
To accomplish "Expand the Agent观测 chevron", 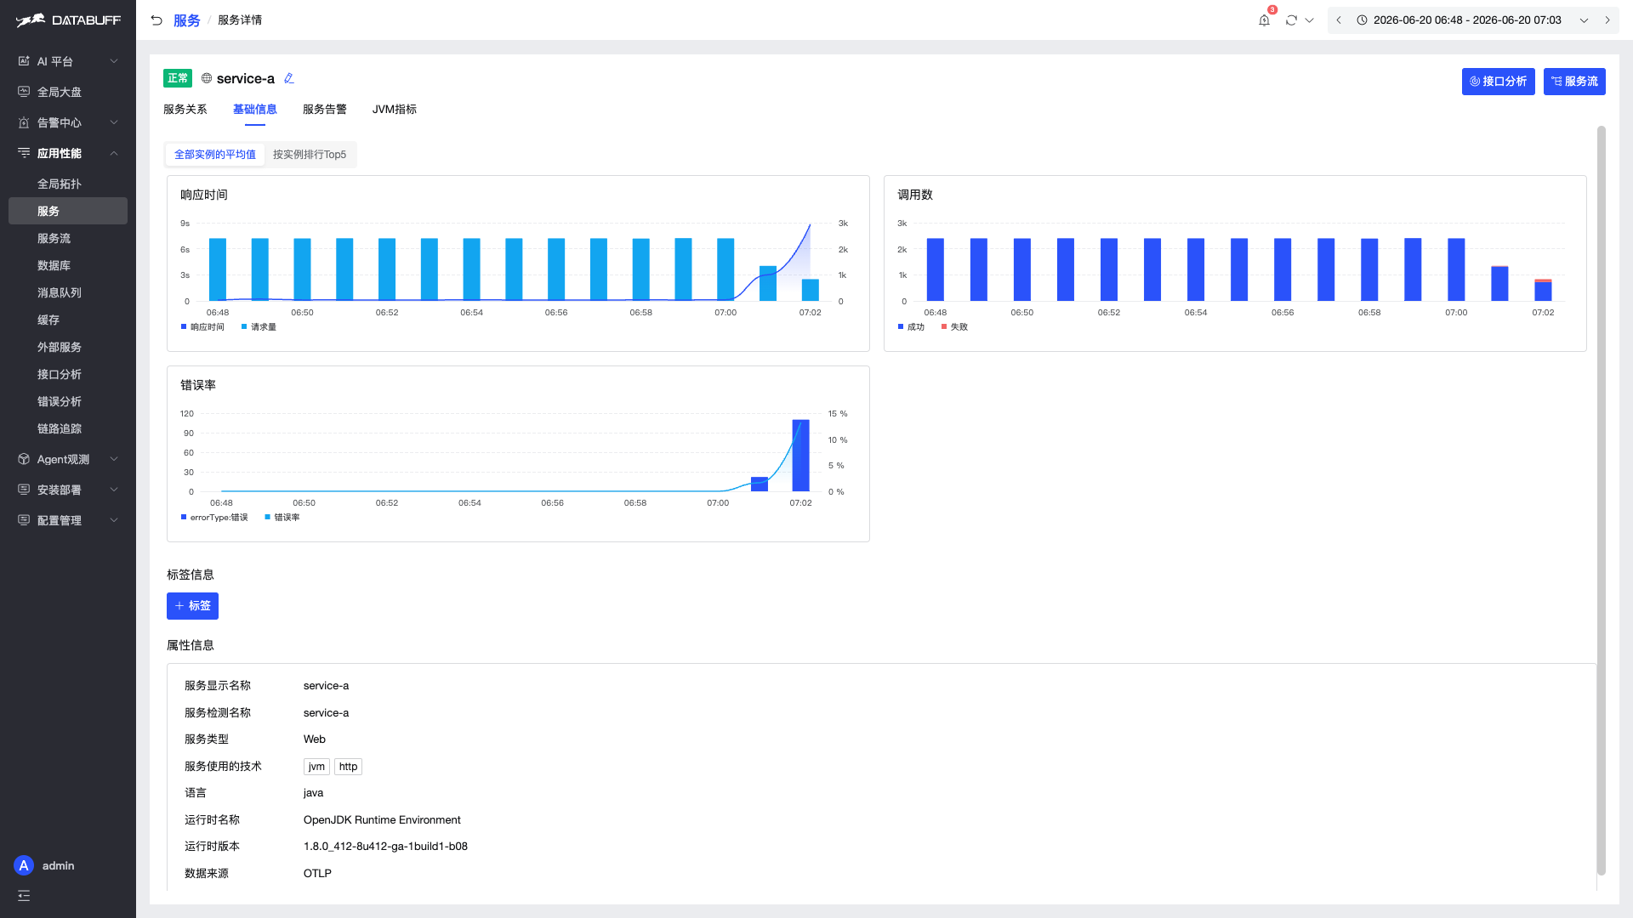I will (x=114, y=459).
